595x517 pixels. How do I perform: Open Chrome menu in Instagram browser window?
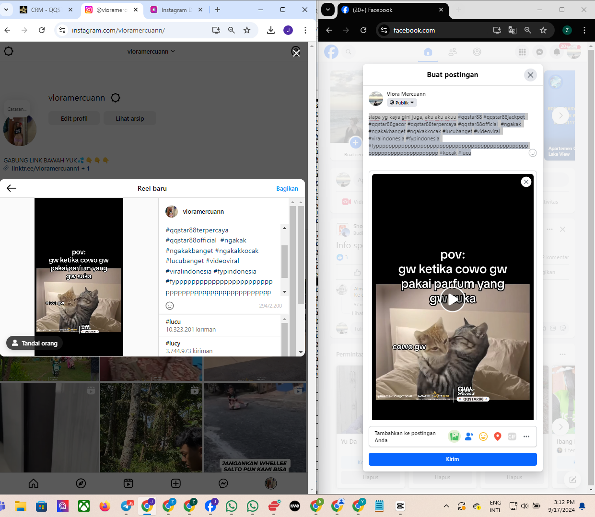[305, 30]
